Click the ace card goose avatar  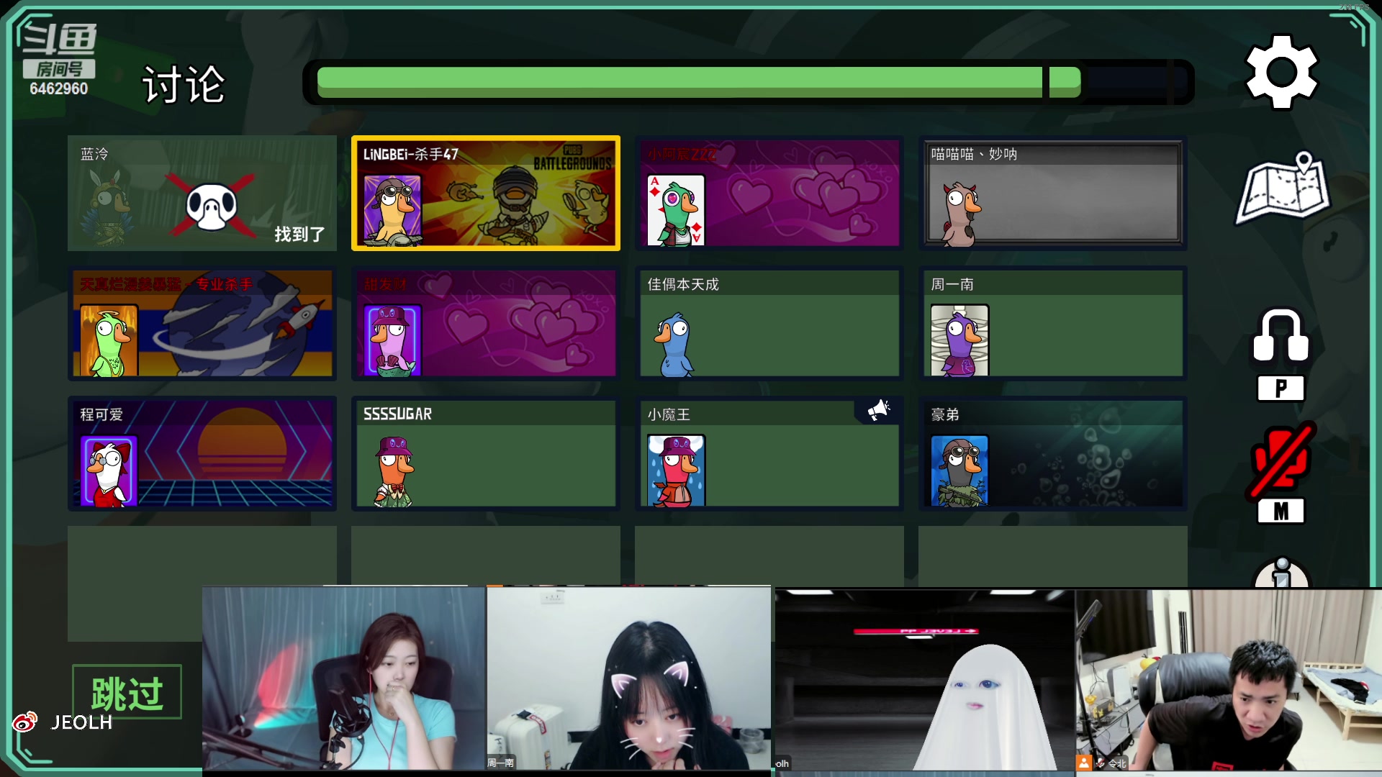(676, 211)
